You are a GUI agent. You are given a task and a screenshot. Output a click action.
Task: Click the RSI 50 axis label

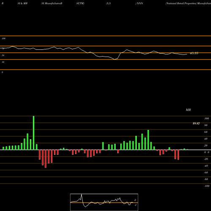(3, 55)
